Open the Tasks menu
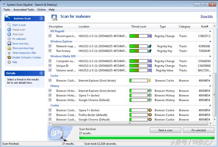Screen dimensions: 218x147 (7, 10)
